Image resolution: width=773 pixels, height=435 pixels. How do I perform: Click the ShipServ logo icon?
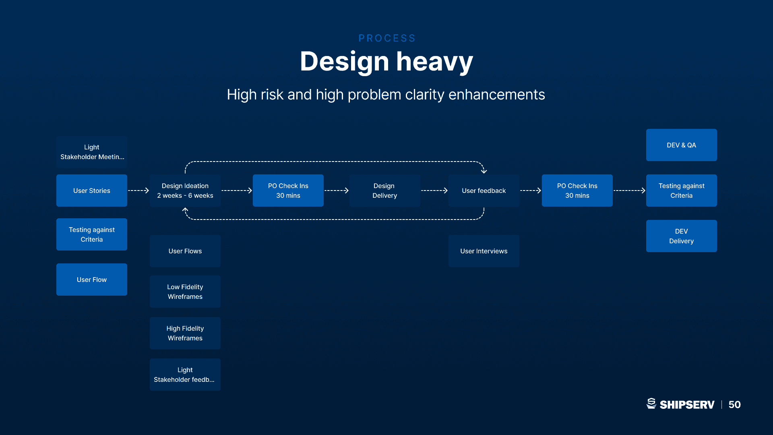pyautogui.click(x=651, y=404)
